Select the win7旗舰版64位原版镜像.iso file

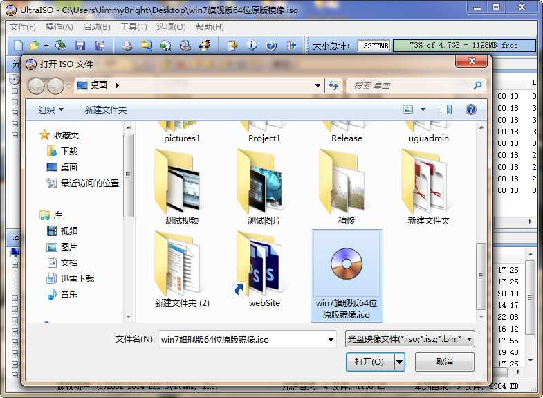click(347, 275)
